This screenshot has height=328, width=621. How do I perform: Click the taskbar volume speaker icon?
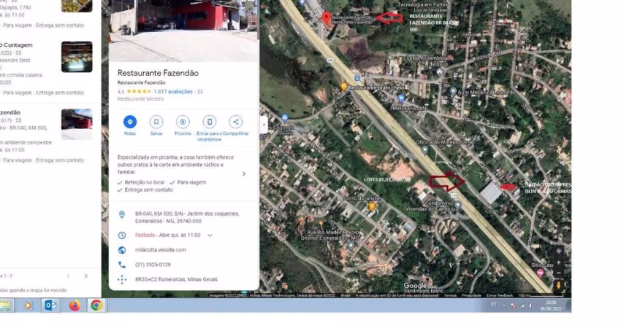pos(530,305)
